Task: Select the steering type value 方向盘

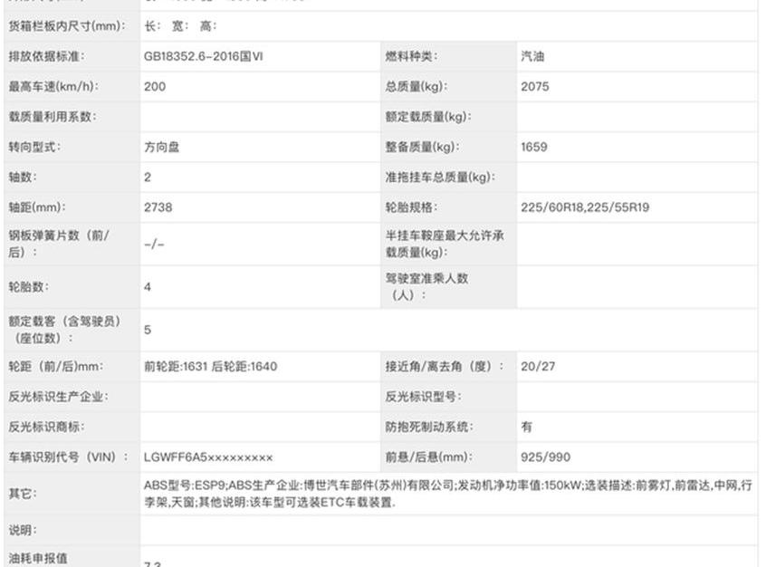Action: click(x=162, y=147)
